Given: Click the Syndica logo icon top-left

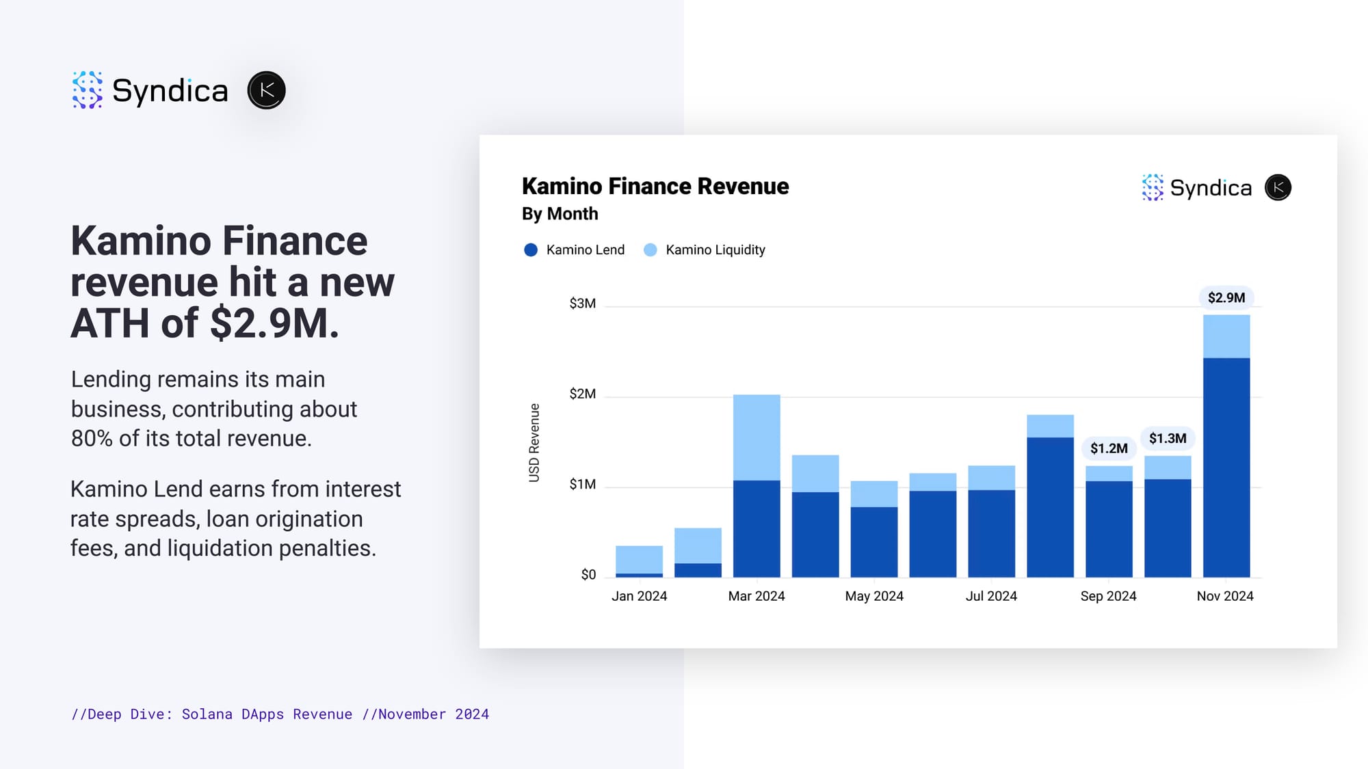Looking at the screenshot, I should (87, 90).
